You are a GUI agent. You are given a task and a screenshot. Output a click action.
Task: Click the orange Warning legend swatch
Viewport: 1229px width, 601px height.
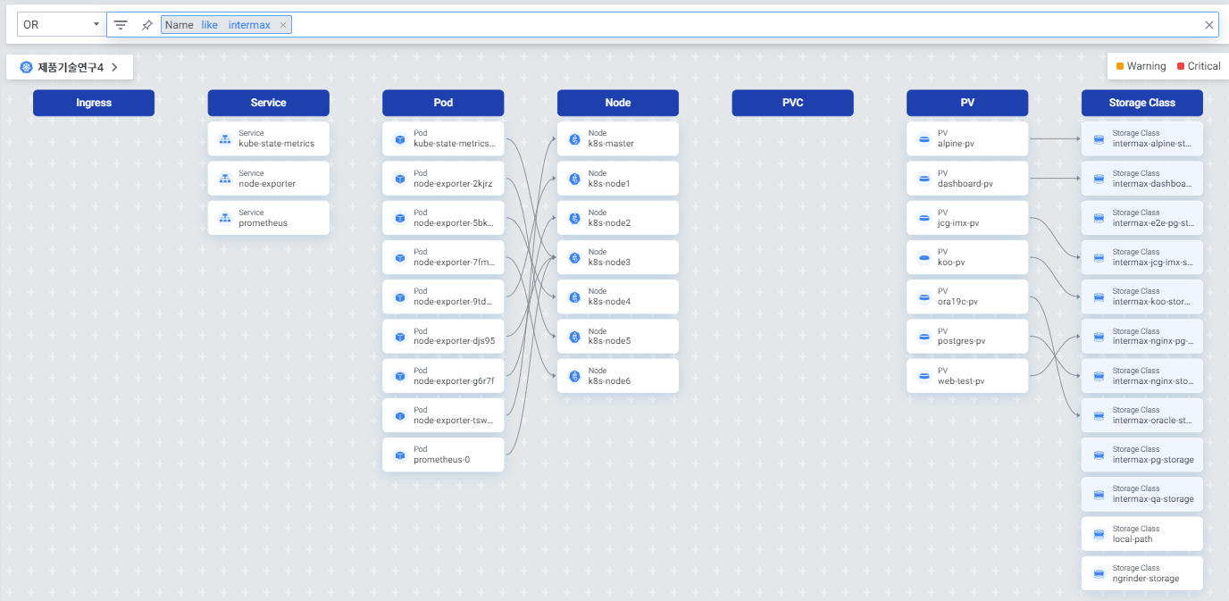point(1120,66)
